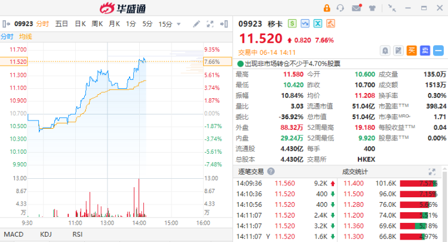The height and width of the screenshot is (242, 448).
Task: Select the 五日 chart tab
Action: [62, 24]
